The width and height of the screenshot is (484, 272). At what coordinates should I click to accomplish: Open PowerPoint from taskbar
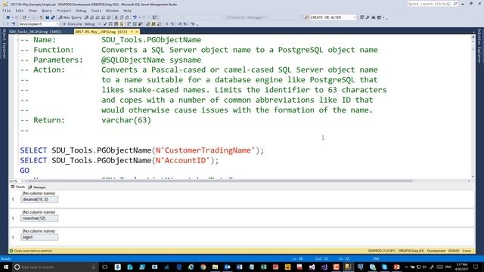(x=396, y=267)
